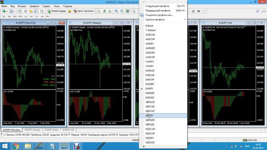Image resolution: width=267 pixels, height=150 pixels.
Task: Click the New Chart toolbar icon
Action: coord(3,11)
